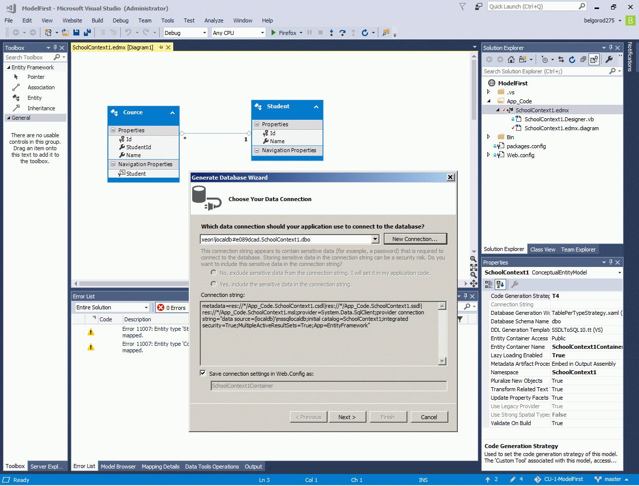Click the Save All toolbar icon
Image resolution: width=639 pixels, height=486 pixels.
click(87, 32)
